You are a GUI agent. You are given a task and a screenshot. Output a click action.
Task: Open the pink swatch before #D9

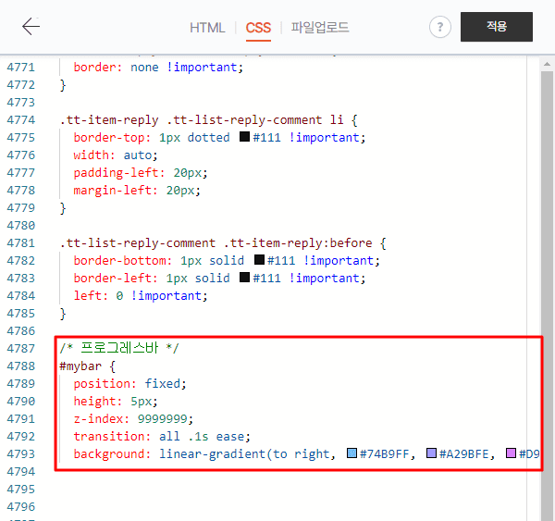(x=511, y=453)
